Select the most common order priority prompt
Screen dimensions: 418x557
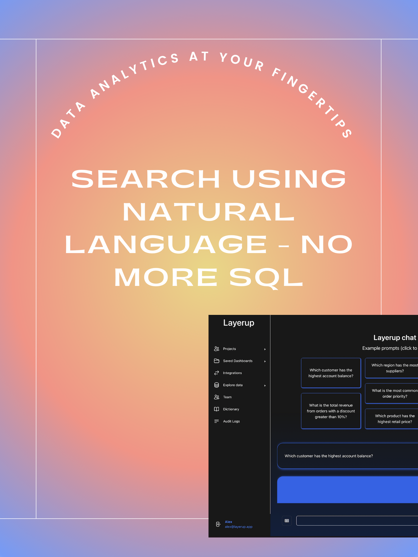tap(392, 393)
